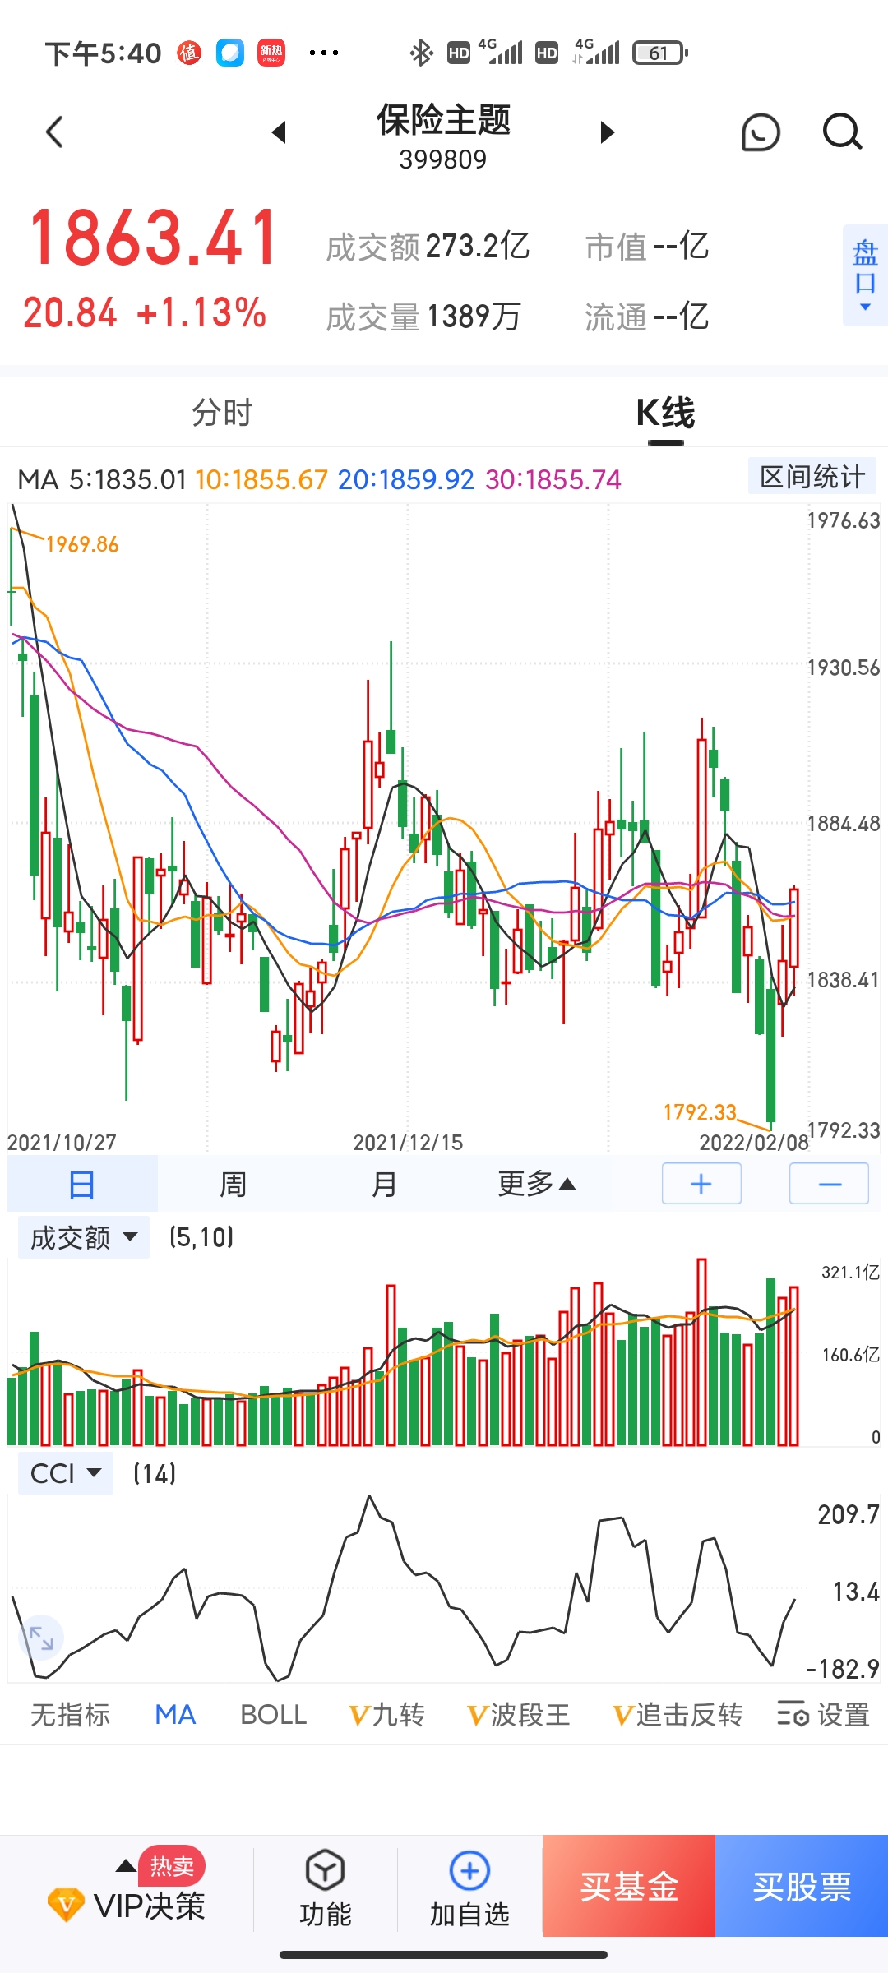Open the chat message icon
888x1973 pixels.
761,132
